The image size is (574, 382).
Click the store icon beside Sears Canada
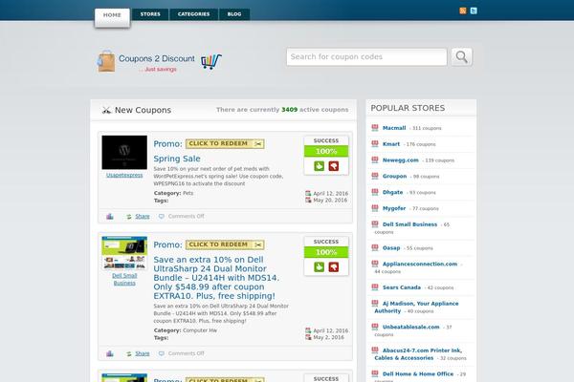(x=375, y=286)
